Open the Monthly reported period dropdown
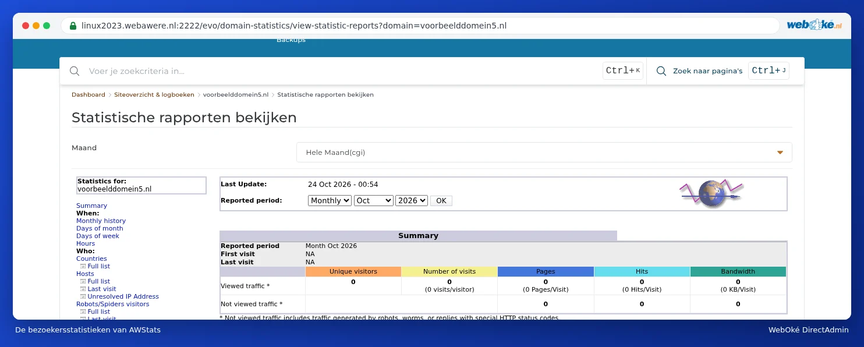The width and height of the screenshot is (864, 347). (330, 200)
